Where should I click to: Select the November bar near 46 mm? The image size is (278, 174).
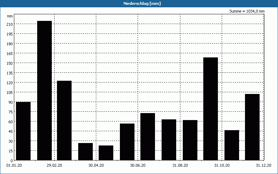tap(232, 145)
